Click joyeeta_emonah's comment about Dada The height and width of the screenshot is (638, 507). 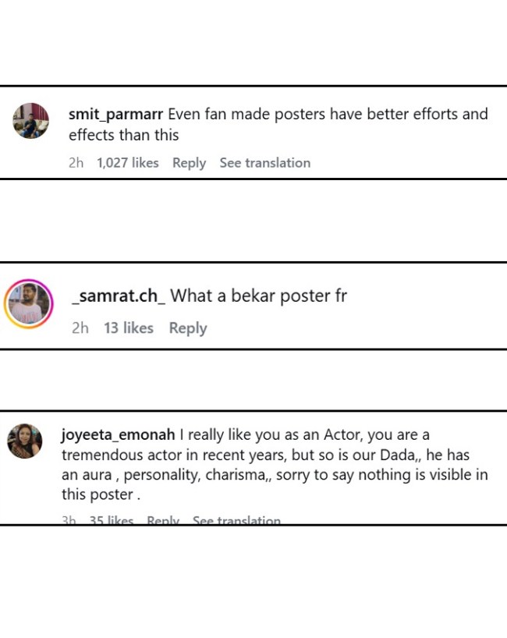275,465
